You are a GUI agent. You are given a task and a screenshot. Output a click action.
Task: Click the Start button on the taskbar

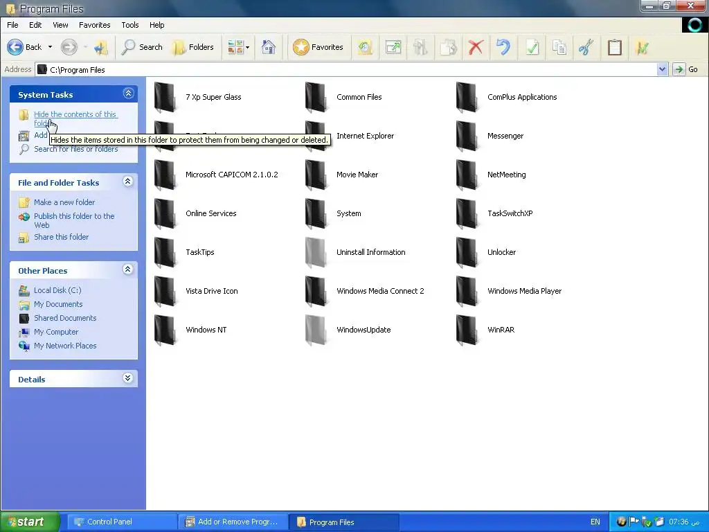pyautogui.click(x=30, y=522)
